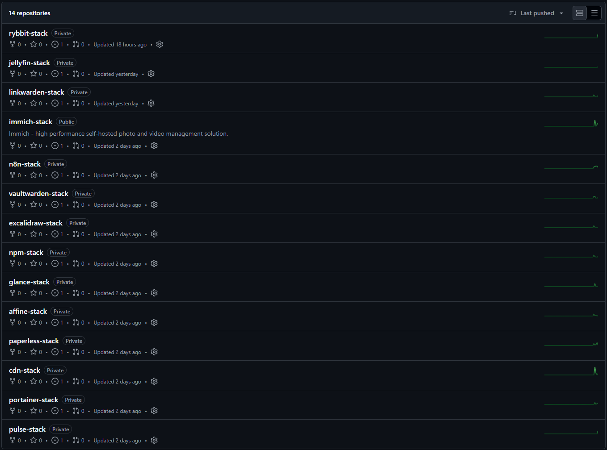This screenshot has width=607, height=450.
Task: Open settings gear for pulse-stack repository
Action: tap(154, 441)
